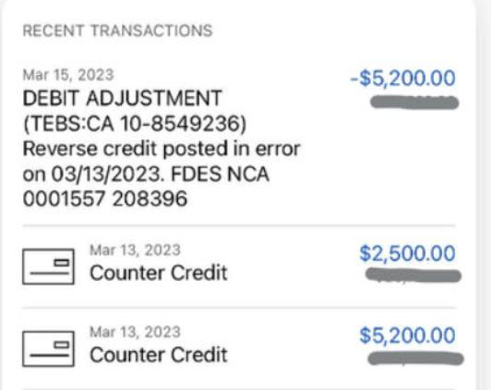Click the on 03/13/2023. FDES NCA line
491x390 pixels.
tap(146, 174)
